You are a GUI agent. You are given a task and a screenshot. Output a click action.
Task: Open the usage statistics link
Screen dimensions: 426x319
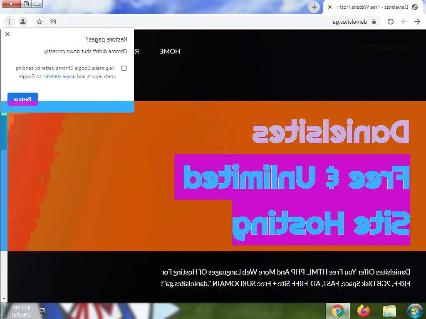59,76
